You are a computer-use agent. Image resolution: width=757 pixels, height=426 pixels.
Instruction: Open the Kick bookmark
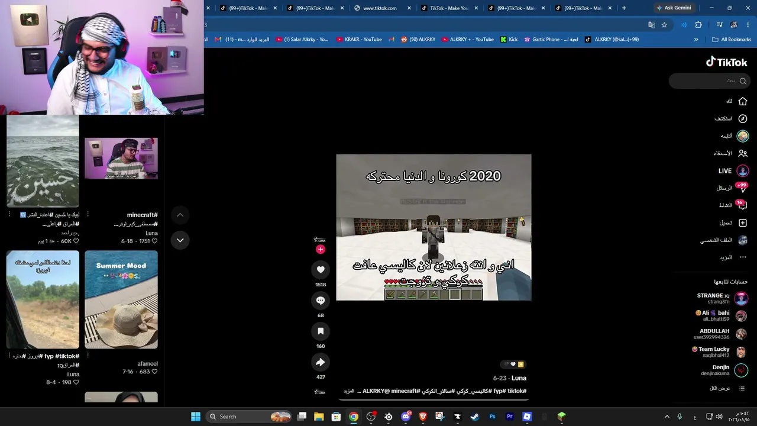[509, 40]
